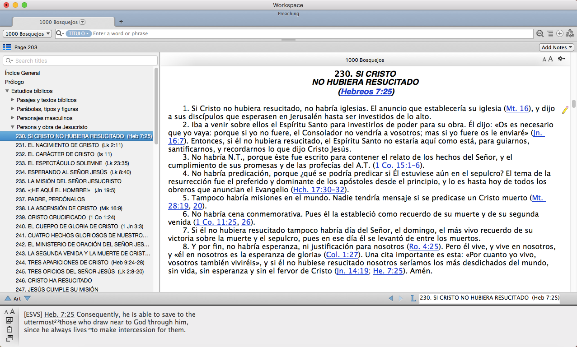Image resolution: width=577 pixels, height=347 pixels.
Task: Expand Parábolas, tipos y figuras
Action: (13, 109)
